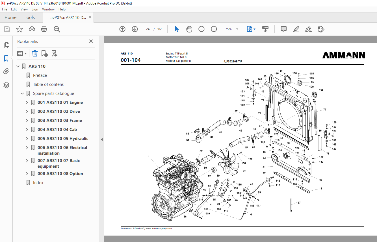Click the Save file icon
The image size is (377, 242).
7,29
